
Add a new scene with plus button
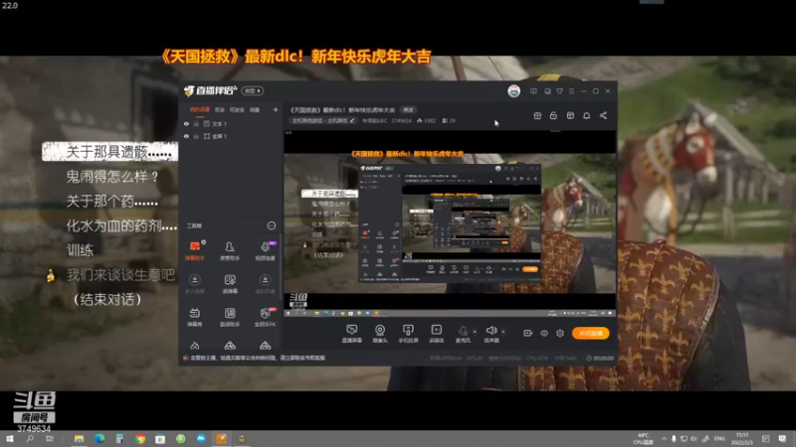276,109
